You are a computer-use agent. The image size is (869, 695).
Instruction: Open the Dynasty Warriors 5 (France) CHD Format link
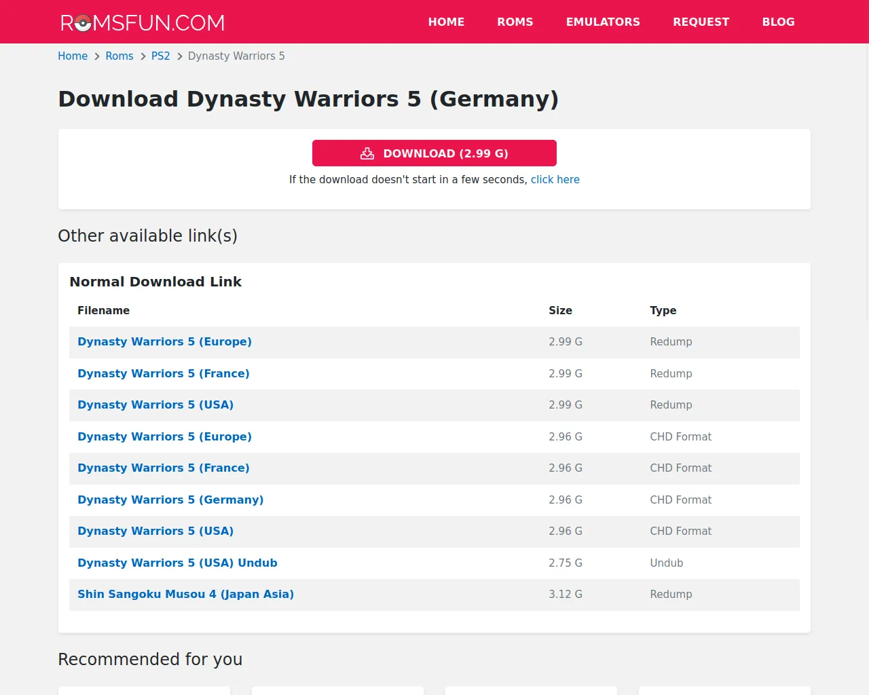tap(164, 468)
